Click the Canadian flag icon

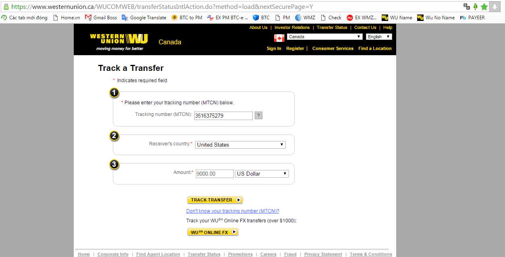point(279,38)
